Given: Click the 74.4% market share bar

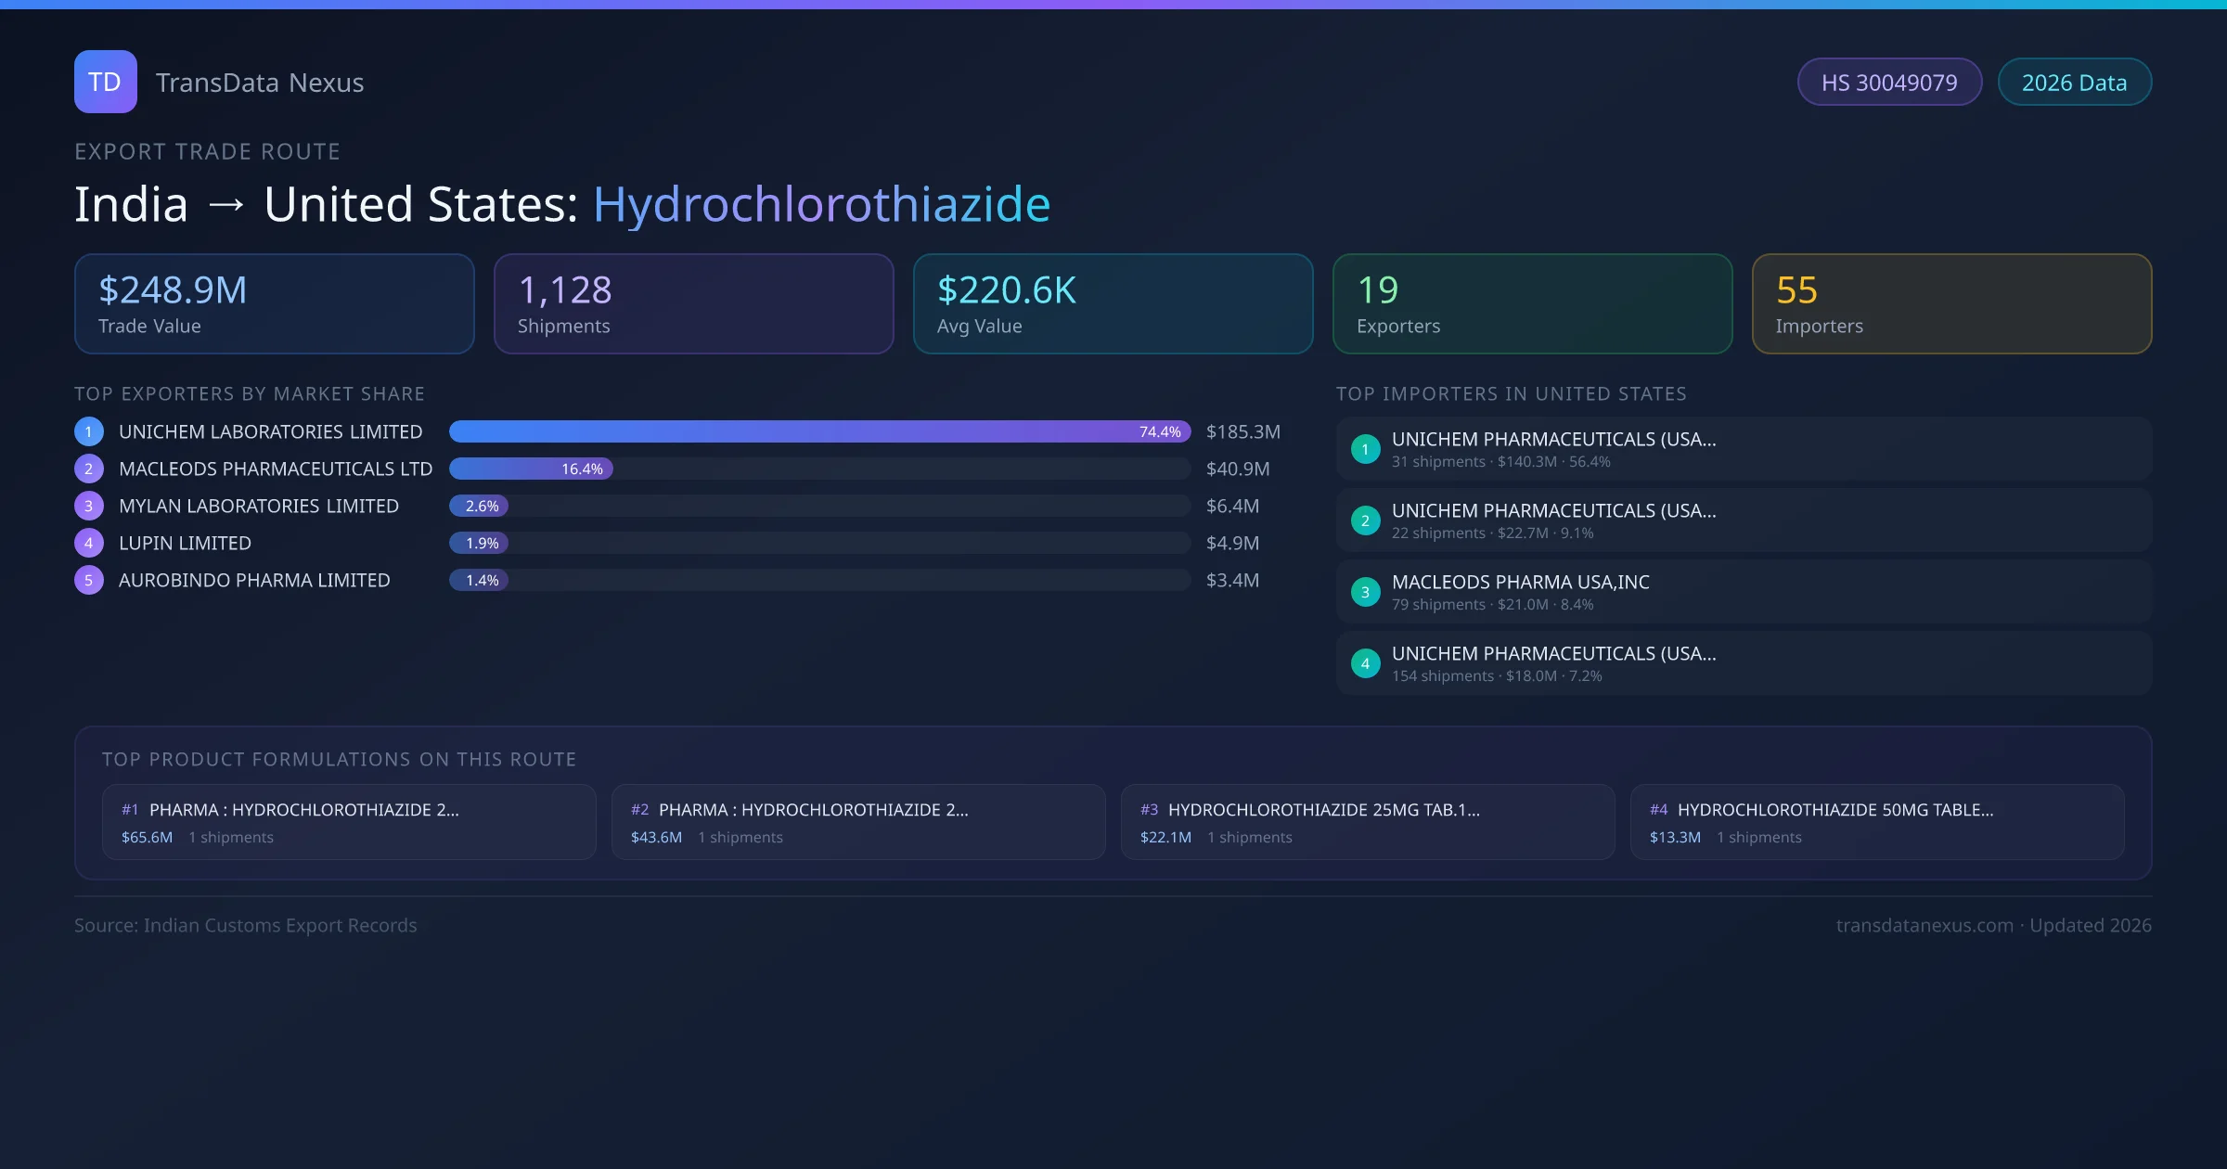Looking at the screenshot, I should click(x=818, y=431).
